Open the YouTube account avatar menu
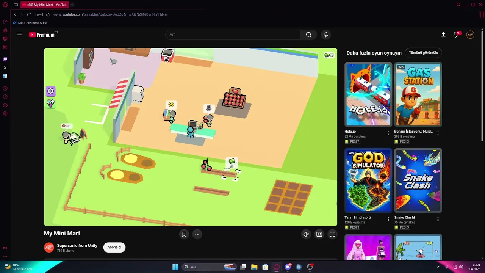485x273 pixels. [470, 35]
